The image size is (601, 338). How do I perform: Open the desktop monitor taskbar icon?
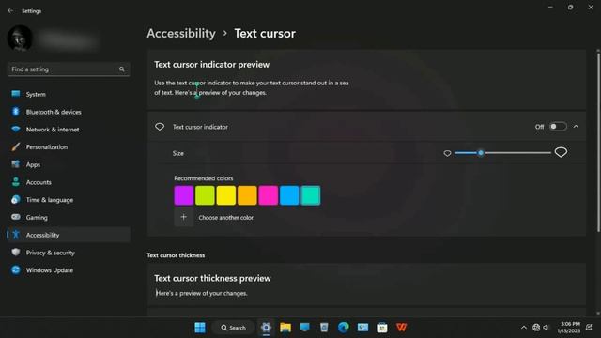(x=304, y=328)
